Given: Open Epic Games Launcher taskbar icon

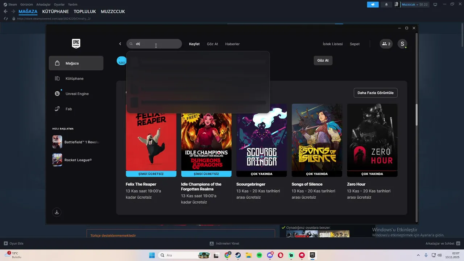Looking at the screenshot, I should [312, 255].
